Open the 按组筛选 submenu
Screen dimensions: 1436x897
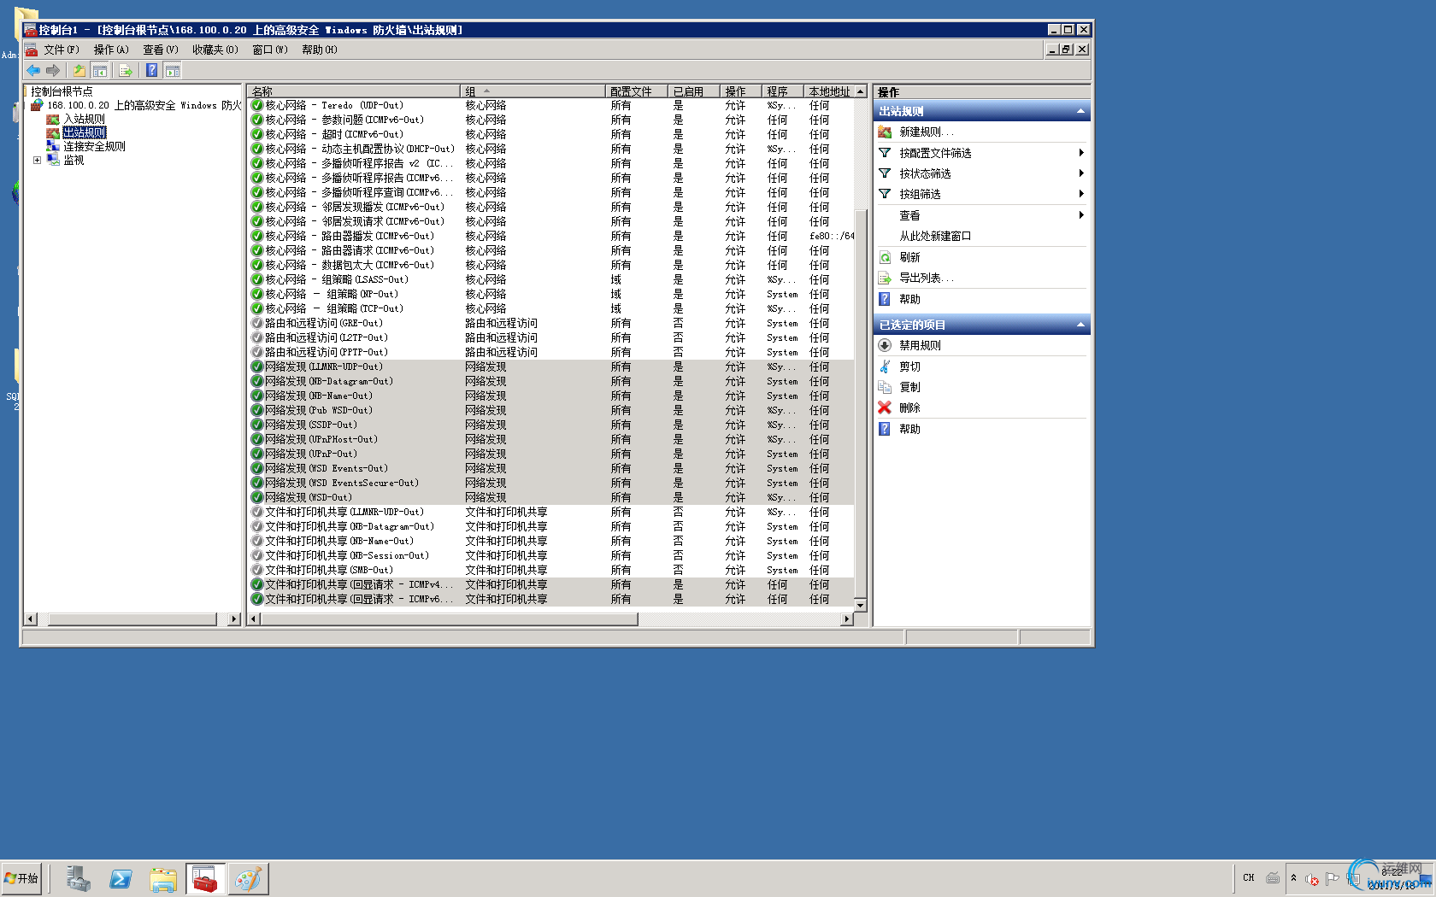click(981, 194)
